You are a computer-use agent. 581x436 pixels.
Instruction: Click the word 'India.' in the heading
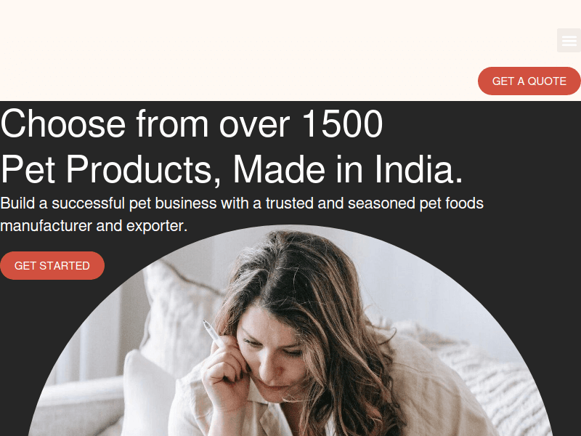click(x=419, y=169)
